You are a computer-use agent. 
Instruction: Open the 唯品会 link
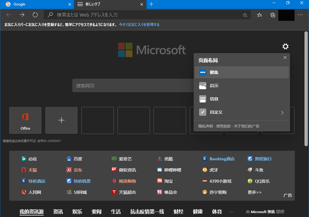coord(167,192)
